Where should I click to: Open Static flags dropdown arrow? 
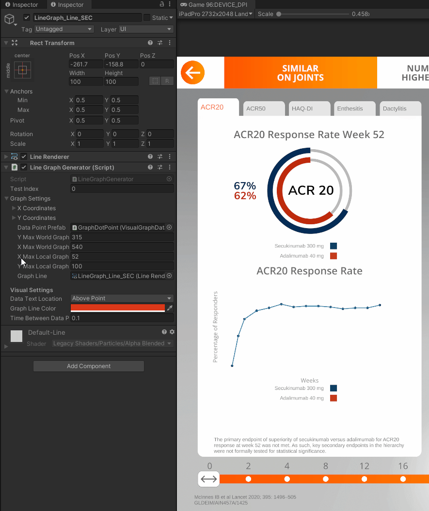point(171,17)
